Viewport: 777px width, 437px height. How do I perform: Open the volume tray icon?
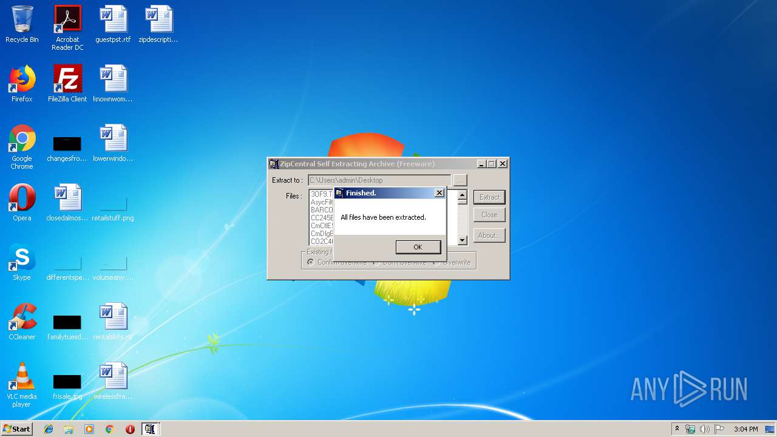[705, 429]
